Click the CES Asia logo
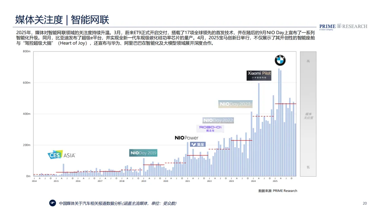This screenshot has width=380, height=213. pos(61,155)
